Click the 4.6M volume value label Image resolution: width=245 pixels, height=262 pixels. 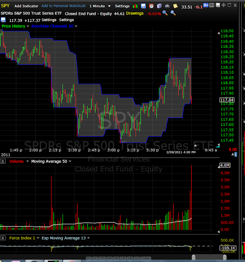pos(225,165)
